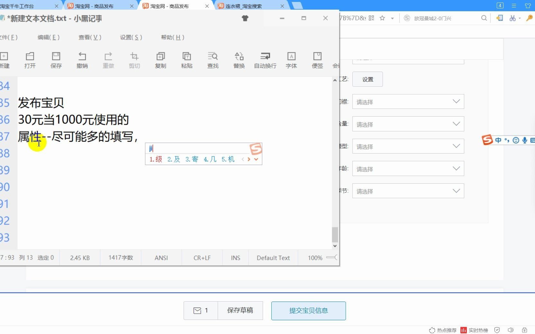Click ANSI encoding in status bar
535x334 pixels.
click(x=161, y=258)
